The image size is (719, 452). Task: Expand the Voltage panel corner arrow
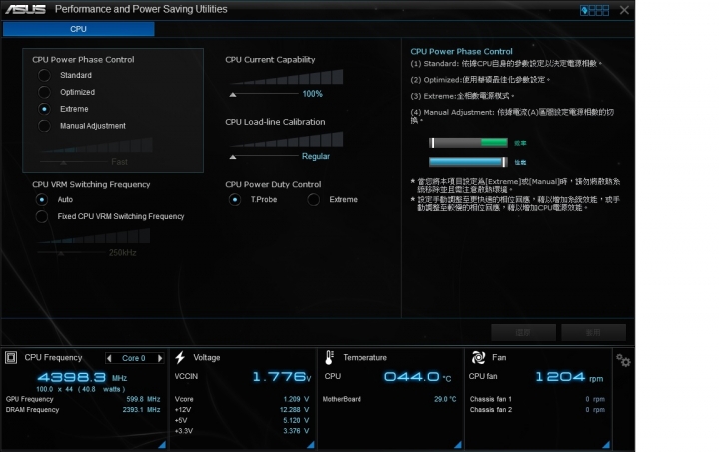[311, 445]
